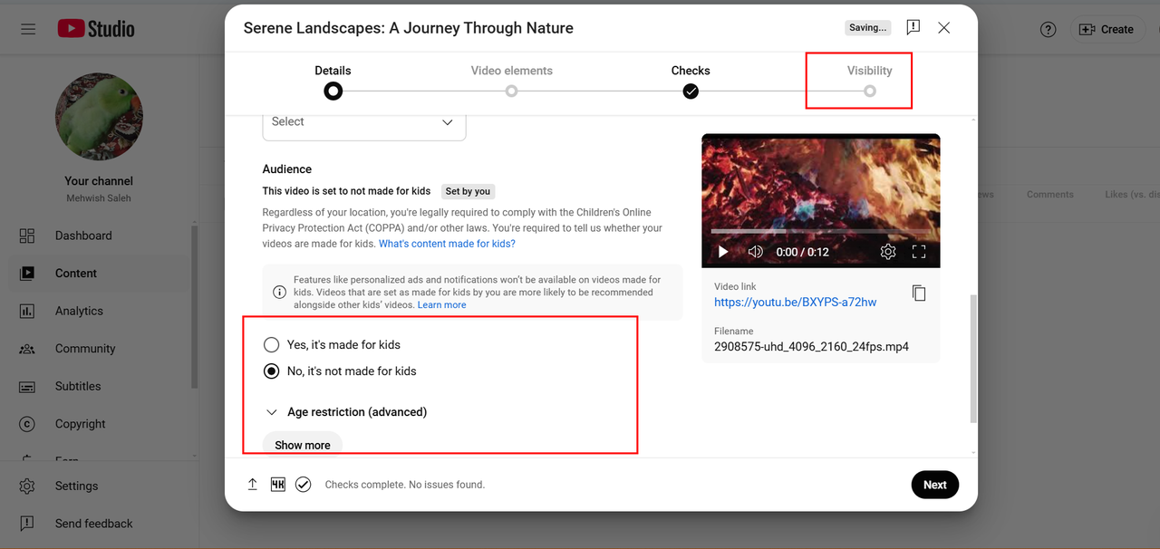Copy the video link icon
Image resolution: width=1160 pixels, height=549 pixels.
point(919,293)
